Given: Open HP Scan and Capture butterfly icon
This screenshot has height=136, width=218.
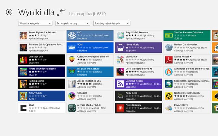Looking at the screenshot, I should coord(72,72).
